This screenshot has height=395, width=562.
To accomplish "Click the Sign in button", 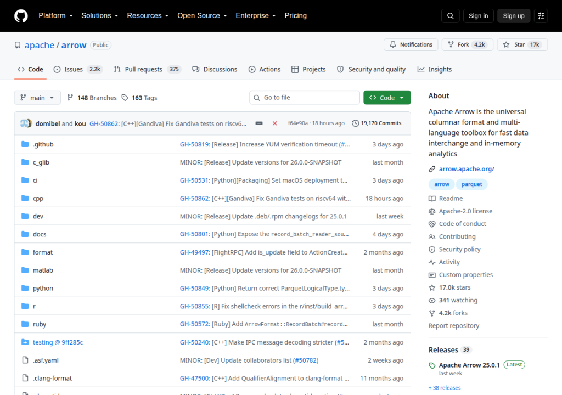I will 478,16.
